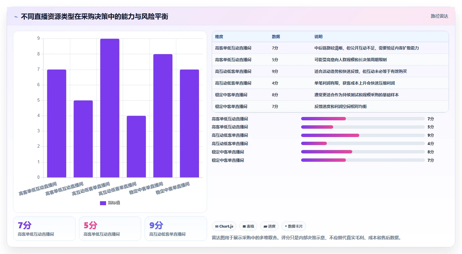Click the 9分 value in the table

[275, 72]
